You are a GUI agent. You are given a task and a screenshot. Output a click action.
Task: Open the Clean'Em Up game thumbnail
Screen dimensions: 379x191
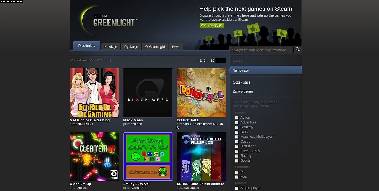click(94, 156)
